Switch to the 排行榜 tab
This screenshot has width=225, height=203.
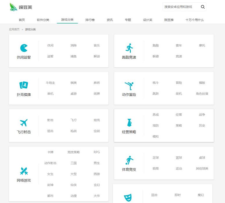(90, 20)
